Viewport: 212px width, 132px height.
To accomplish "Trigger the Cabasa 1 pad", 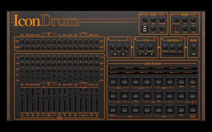I will point(113,81).
